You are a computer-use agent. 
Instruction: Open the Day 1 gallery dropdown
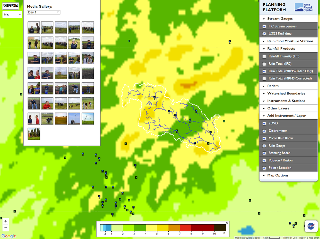(44, 12)
